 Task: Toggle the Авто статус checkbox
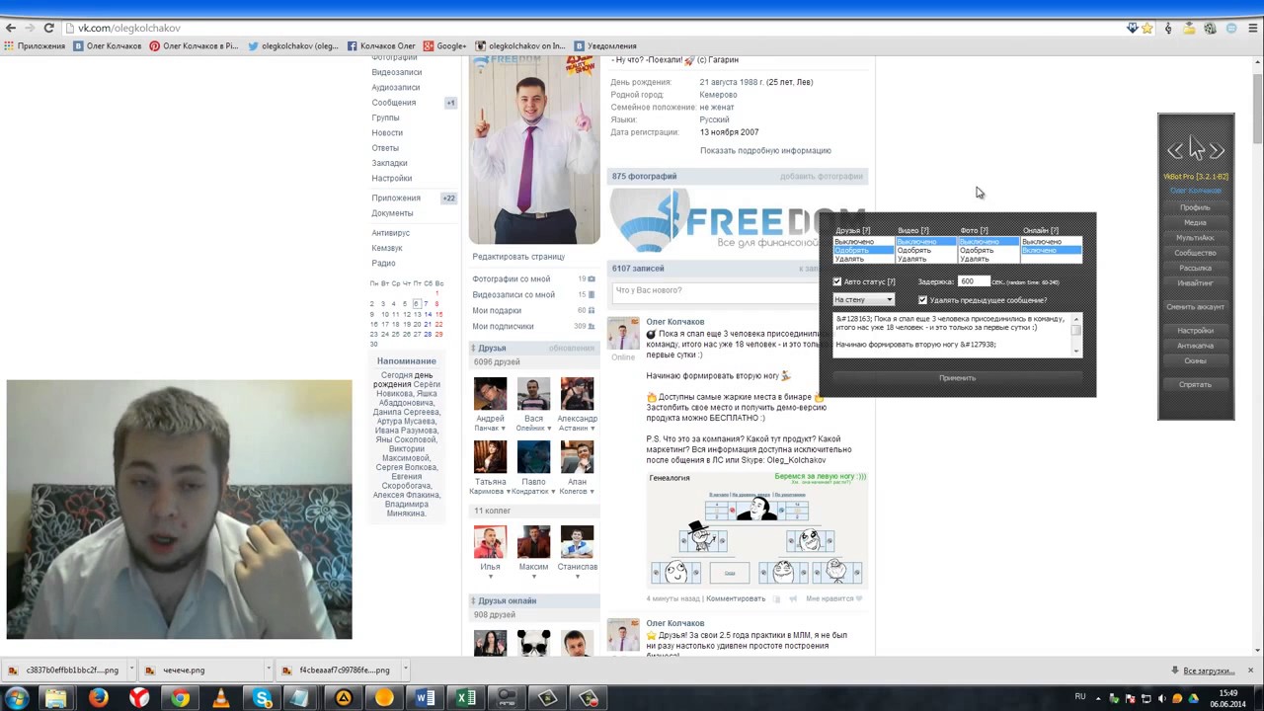tap(837, 281)
